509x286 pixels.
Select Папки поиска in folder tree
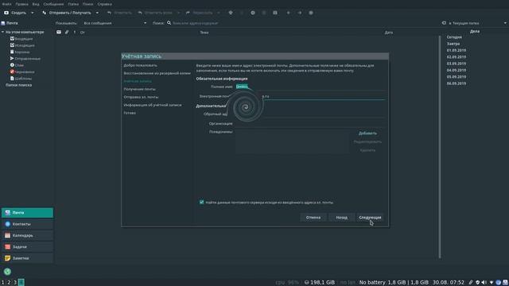pos(18,85)
